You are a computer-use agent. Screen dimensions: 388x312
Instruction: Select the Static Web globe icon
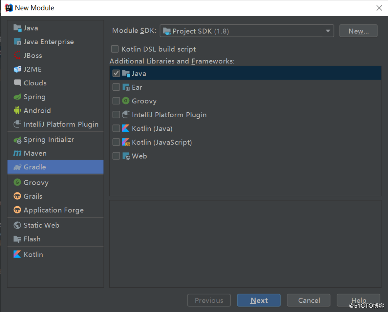click(17, 225)
